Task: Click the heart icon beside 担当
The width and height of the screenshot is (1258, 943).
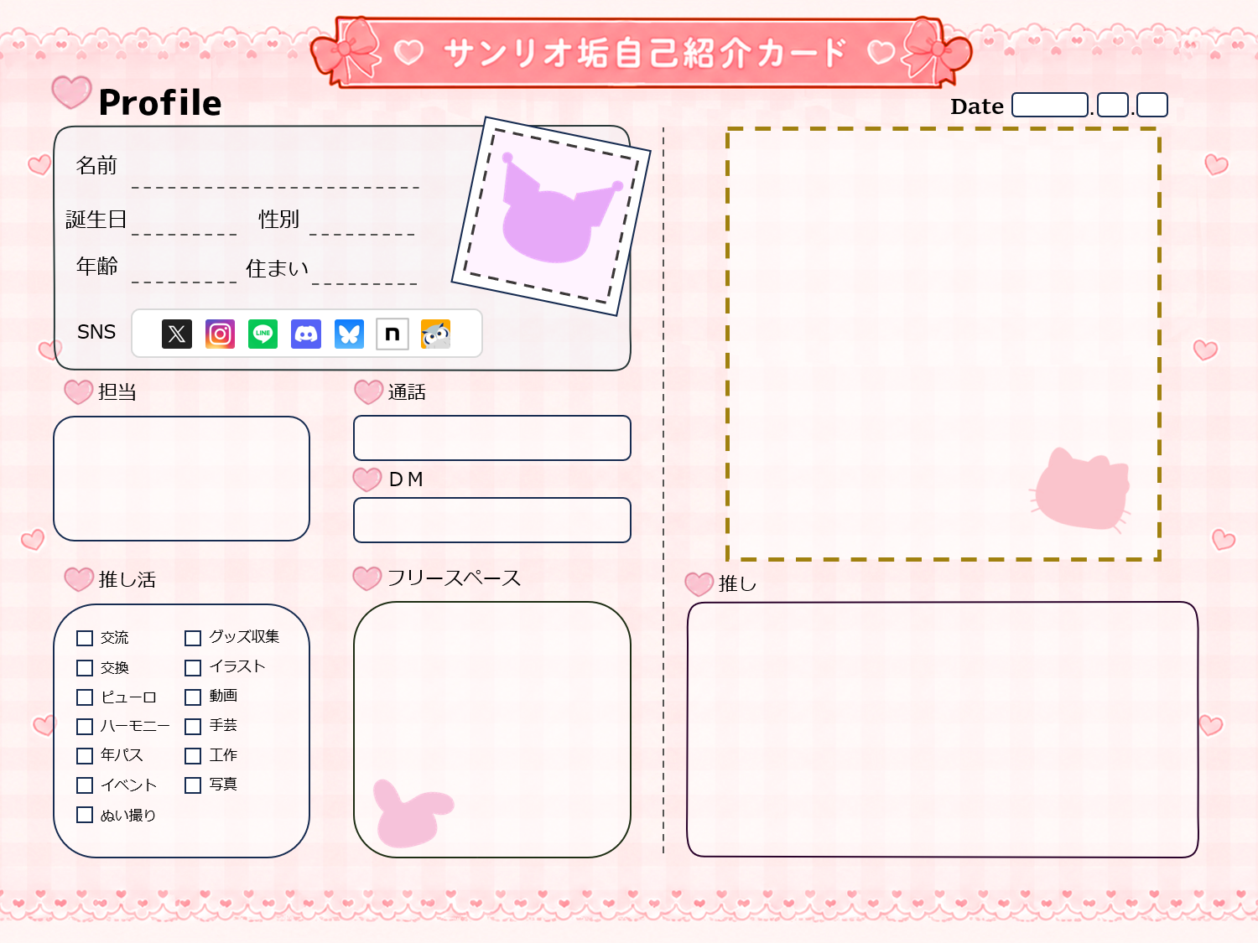Action: [79, 391]
